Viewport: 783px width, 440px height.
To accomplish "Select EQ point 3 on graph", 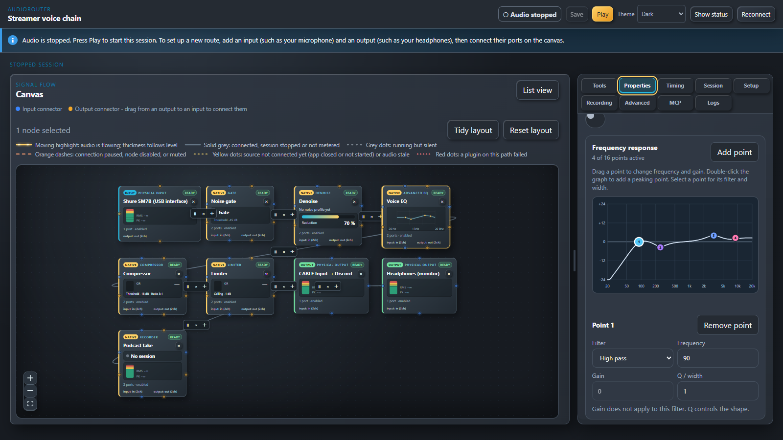I will 714,236.
